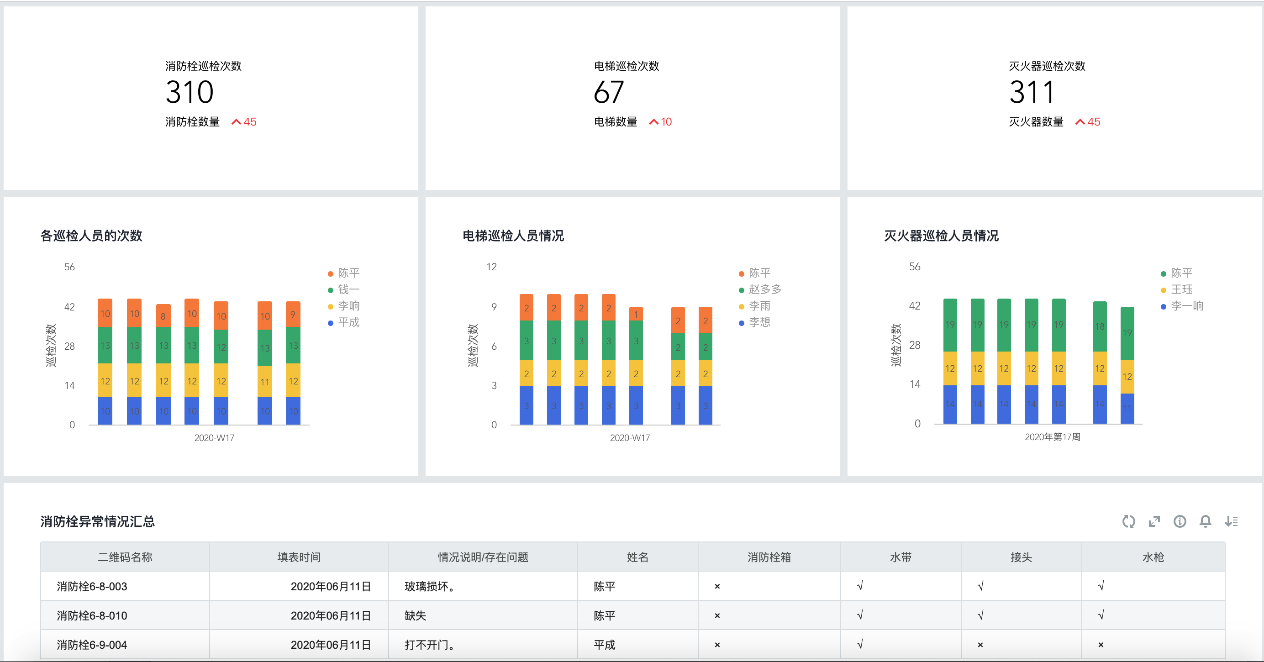Click the 水带 column header
1264x662 pixels.
tap(901, 557)
